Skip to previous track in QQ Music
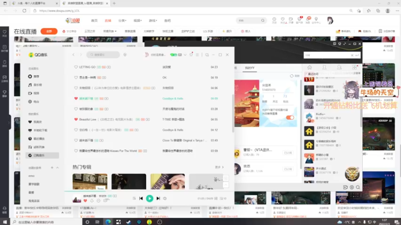Viewport: 401px width, 225px height. tap(141, 198)
